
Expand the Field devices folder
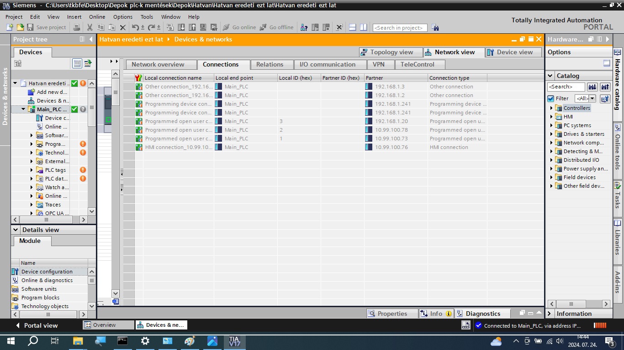pos(552,177)
